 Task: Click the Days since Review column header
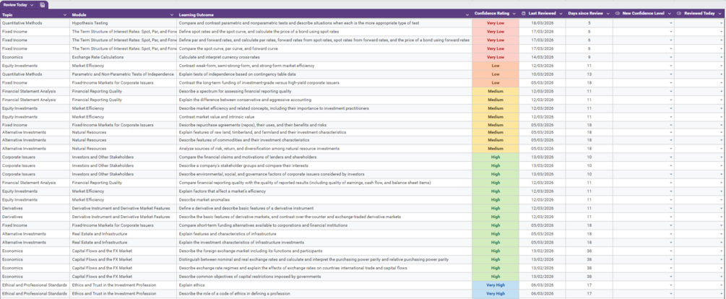[589, 14]
